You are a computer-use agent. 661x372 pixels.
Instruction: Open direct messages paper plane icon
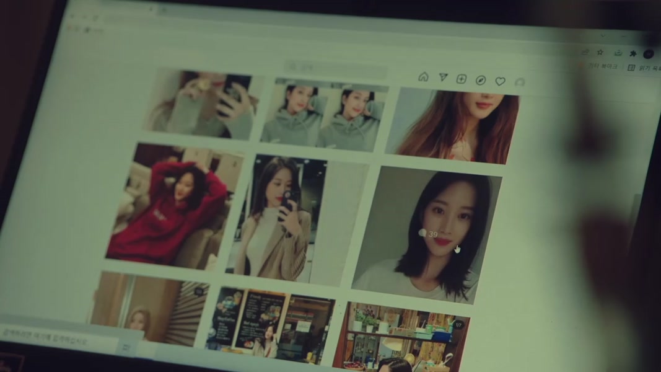point(443,77)
